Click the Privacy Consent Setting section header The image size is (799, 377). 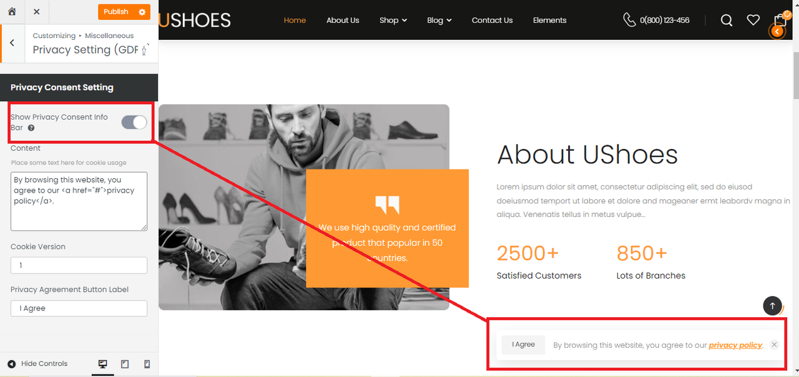[x=79, y=87]
